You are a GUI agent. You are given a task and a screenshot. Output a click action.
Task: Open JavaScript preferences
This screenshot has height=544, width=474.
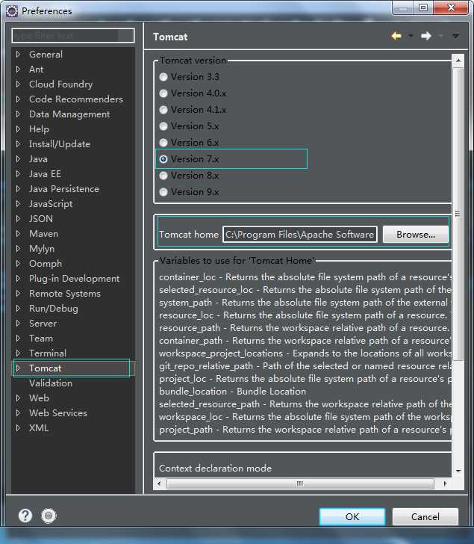[51, 204]
